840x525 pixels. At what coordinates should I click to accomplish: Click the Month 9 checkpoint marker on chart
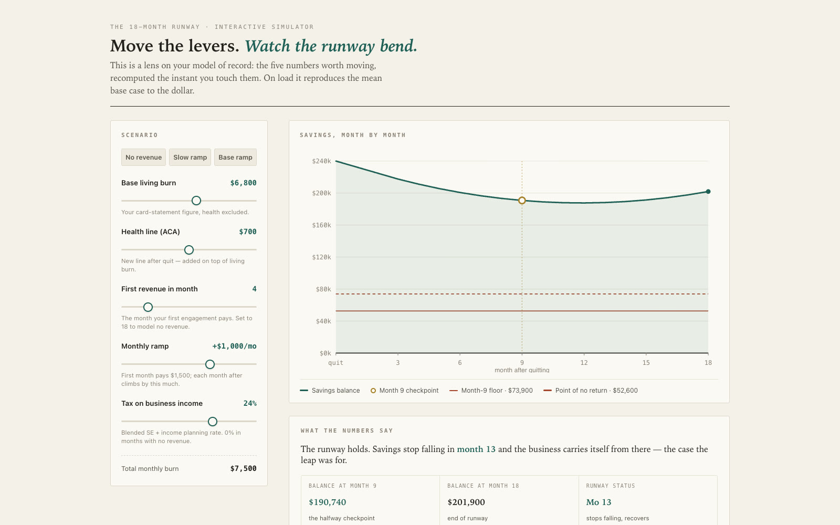tap(522, 201)
